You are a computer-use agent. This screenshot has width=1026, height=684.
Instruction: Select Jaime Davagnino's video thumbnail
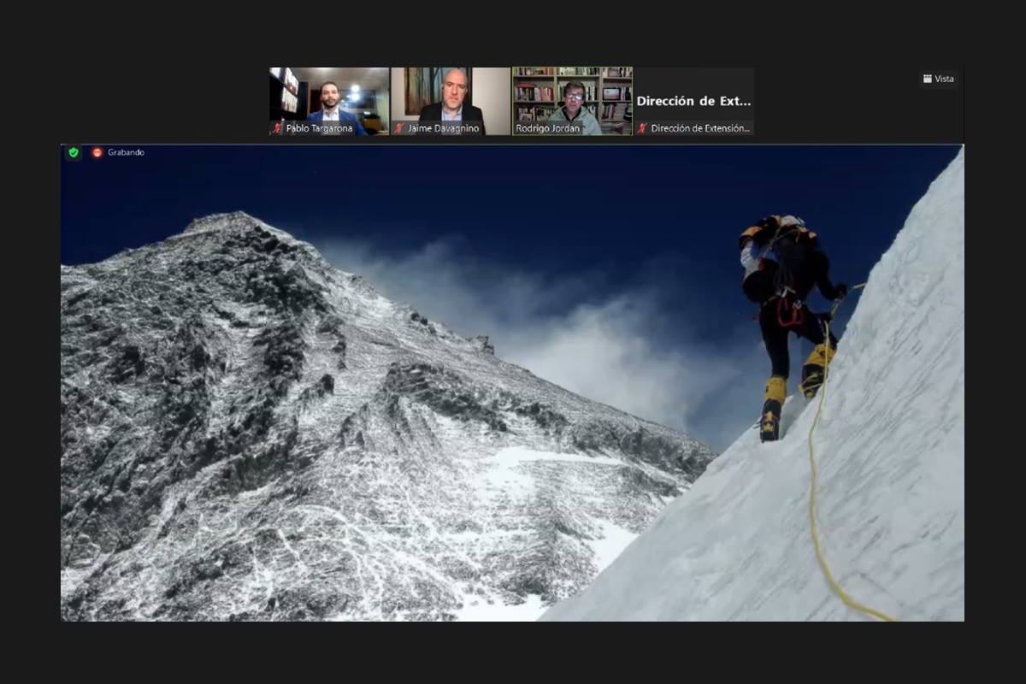pyautogui.click(x=451, y=101)
